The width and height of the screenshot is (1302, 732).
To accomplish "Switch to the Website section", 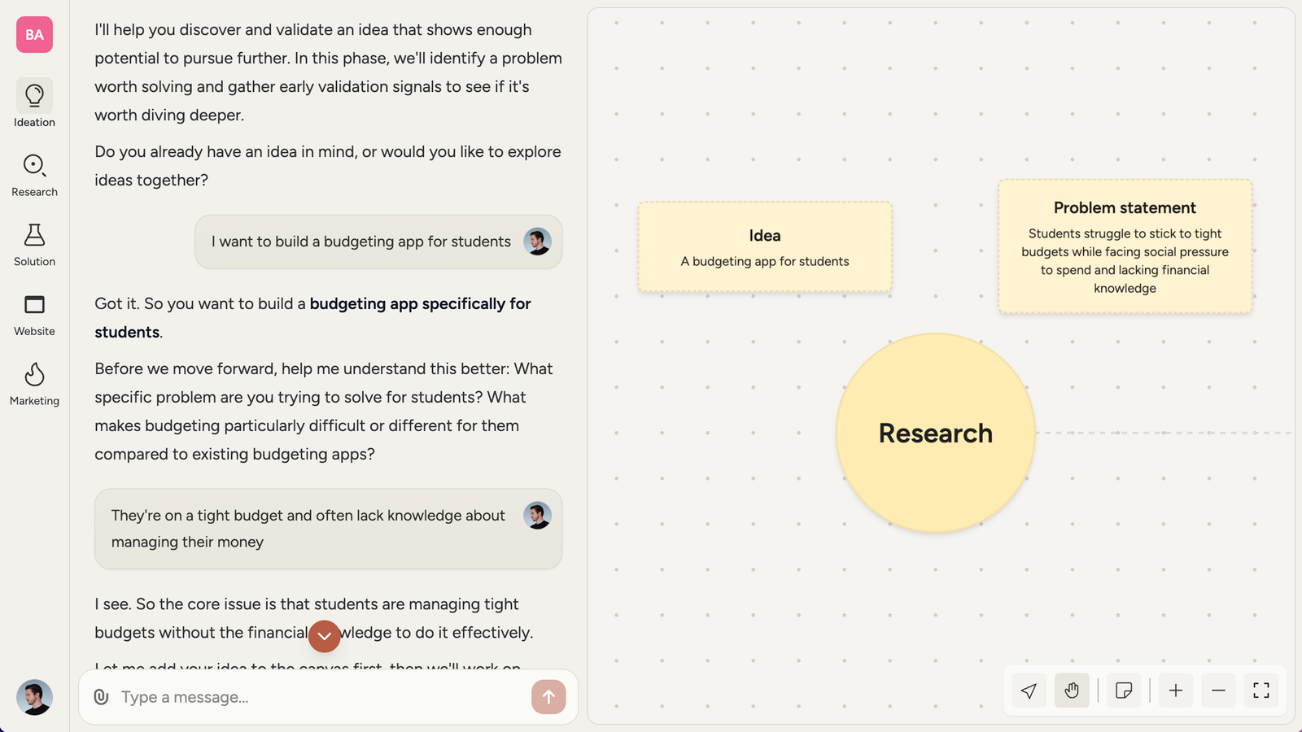I will coord(34,314).
